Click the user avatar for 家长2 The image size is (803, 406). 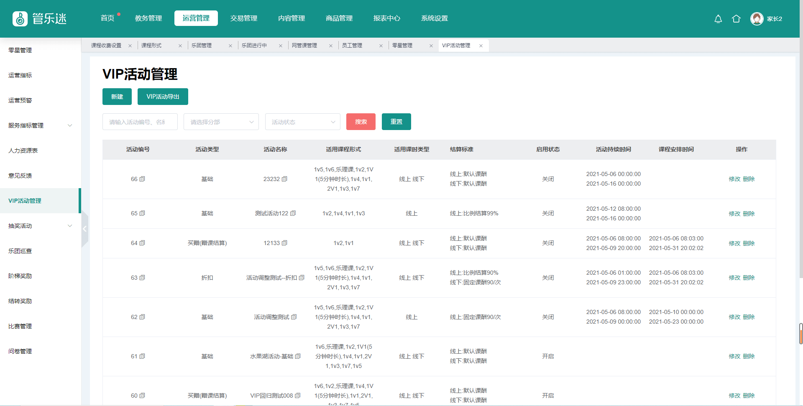point(757,19)
